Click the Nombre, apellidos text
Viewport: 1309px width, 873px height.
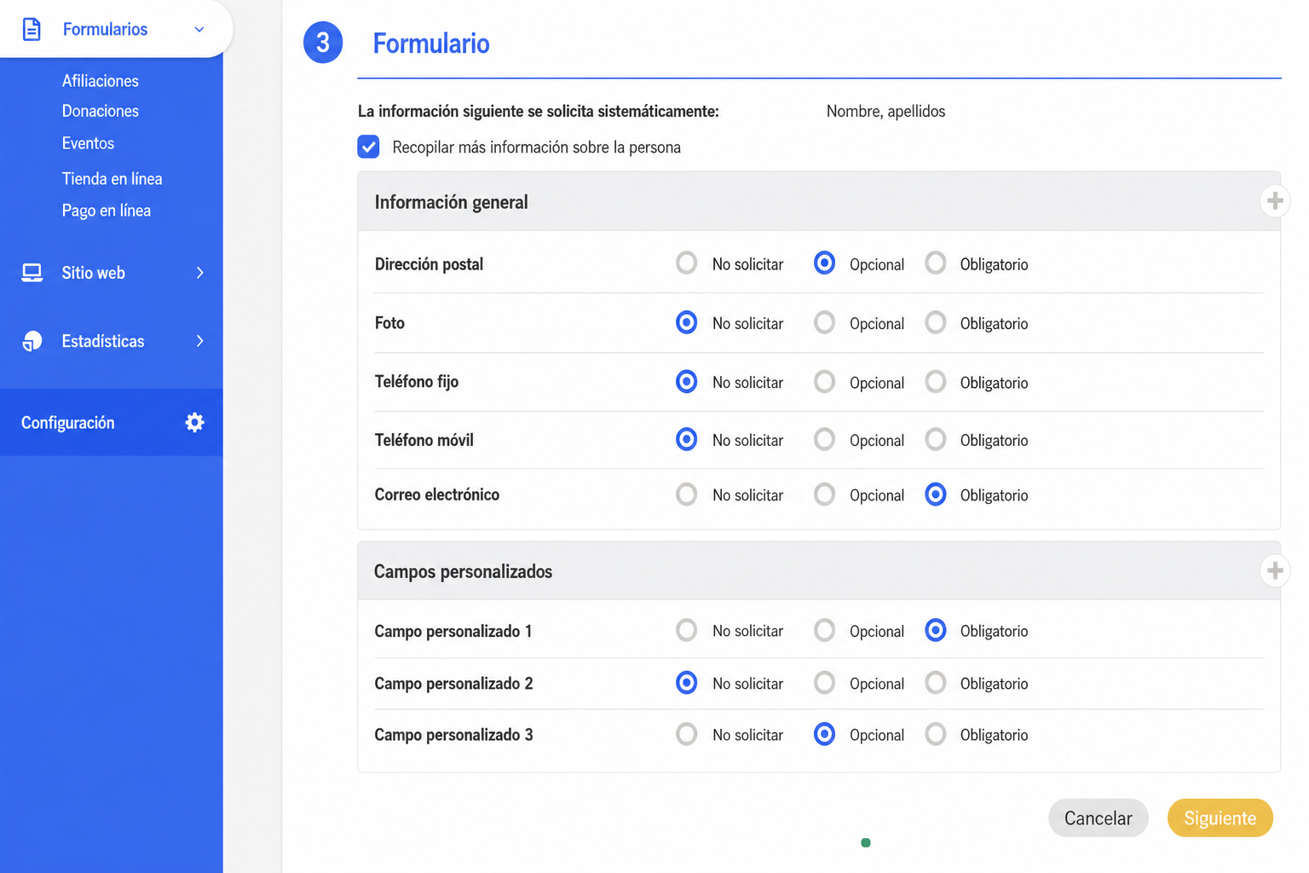pyautogui.click(x=885, y=111)
